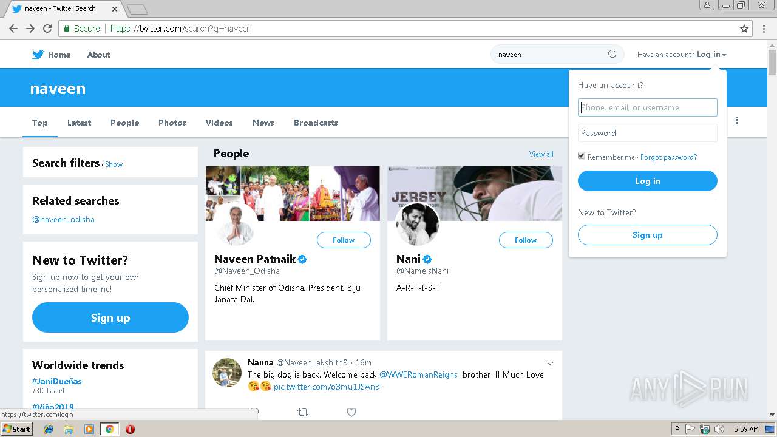Switch to the Broadcasts tab
This screenshot has height=437, width=777.
[316, 123]
